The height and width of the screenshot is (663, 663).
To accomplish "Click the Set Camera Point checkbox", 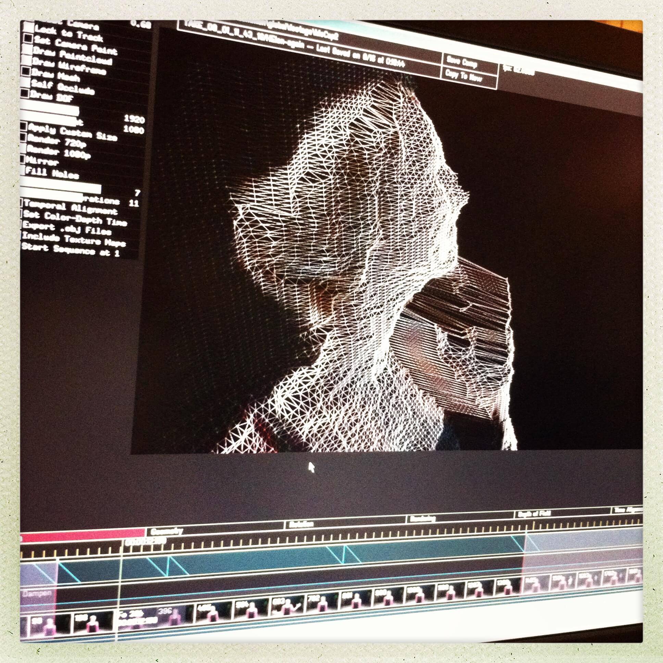I will 28,38.
